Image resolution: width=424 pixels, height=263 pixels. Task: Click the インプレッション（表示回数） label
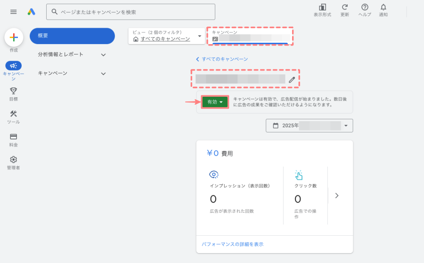(x=240, y=186)
